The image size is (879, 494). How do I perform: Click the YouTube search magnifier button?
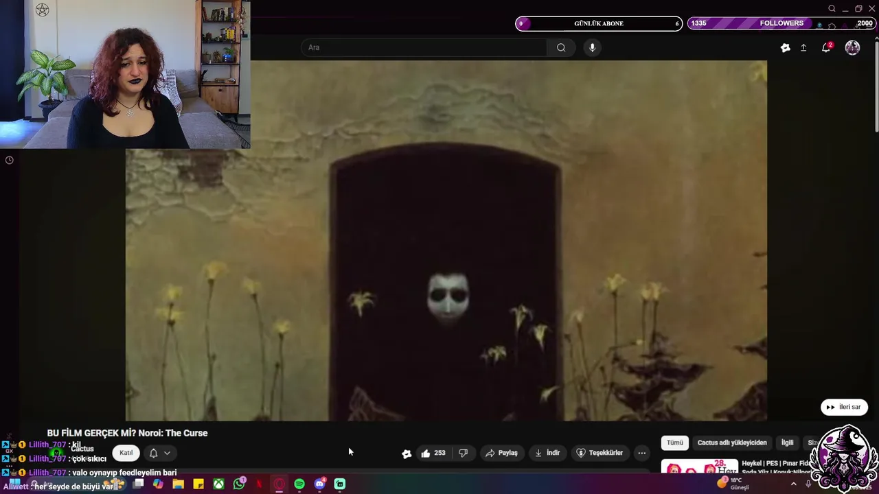(561, 47)
